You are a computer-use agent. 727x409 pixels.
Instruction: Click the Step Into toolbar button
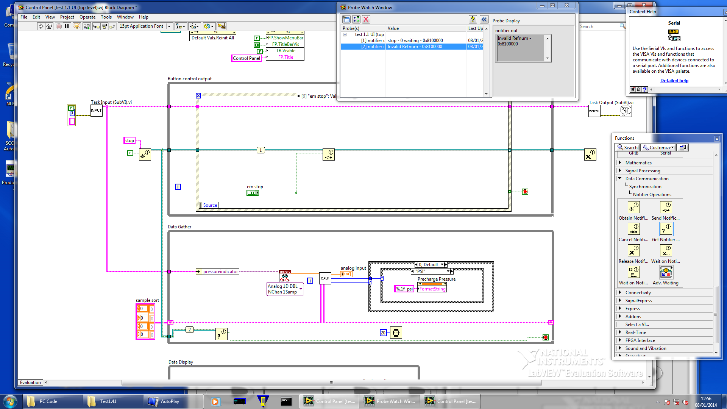(96, 26)
